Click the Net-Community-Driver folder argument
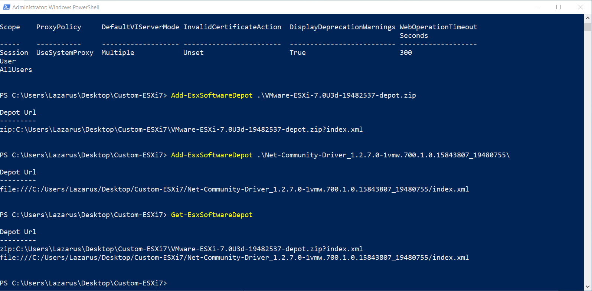The image size is (592, 291). tap(383, 155)
